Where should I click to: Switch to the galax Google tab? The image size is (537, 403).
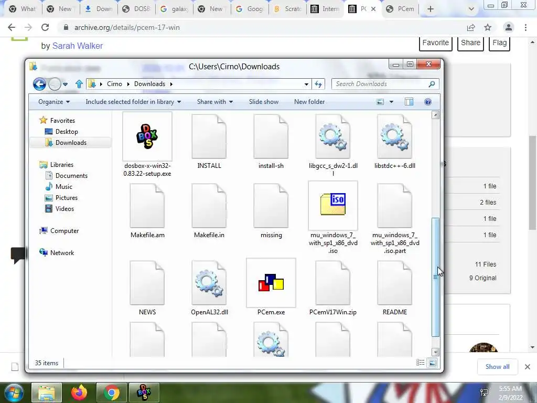pos(174,9)
